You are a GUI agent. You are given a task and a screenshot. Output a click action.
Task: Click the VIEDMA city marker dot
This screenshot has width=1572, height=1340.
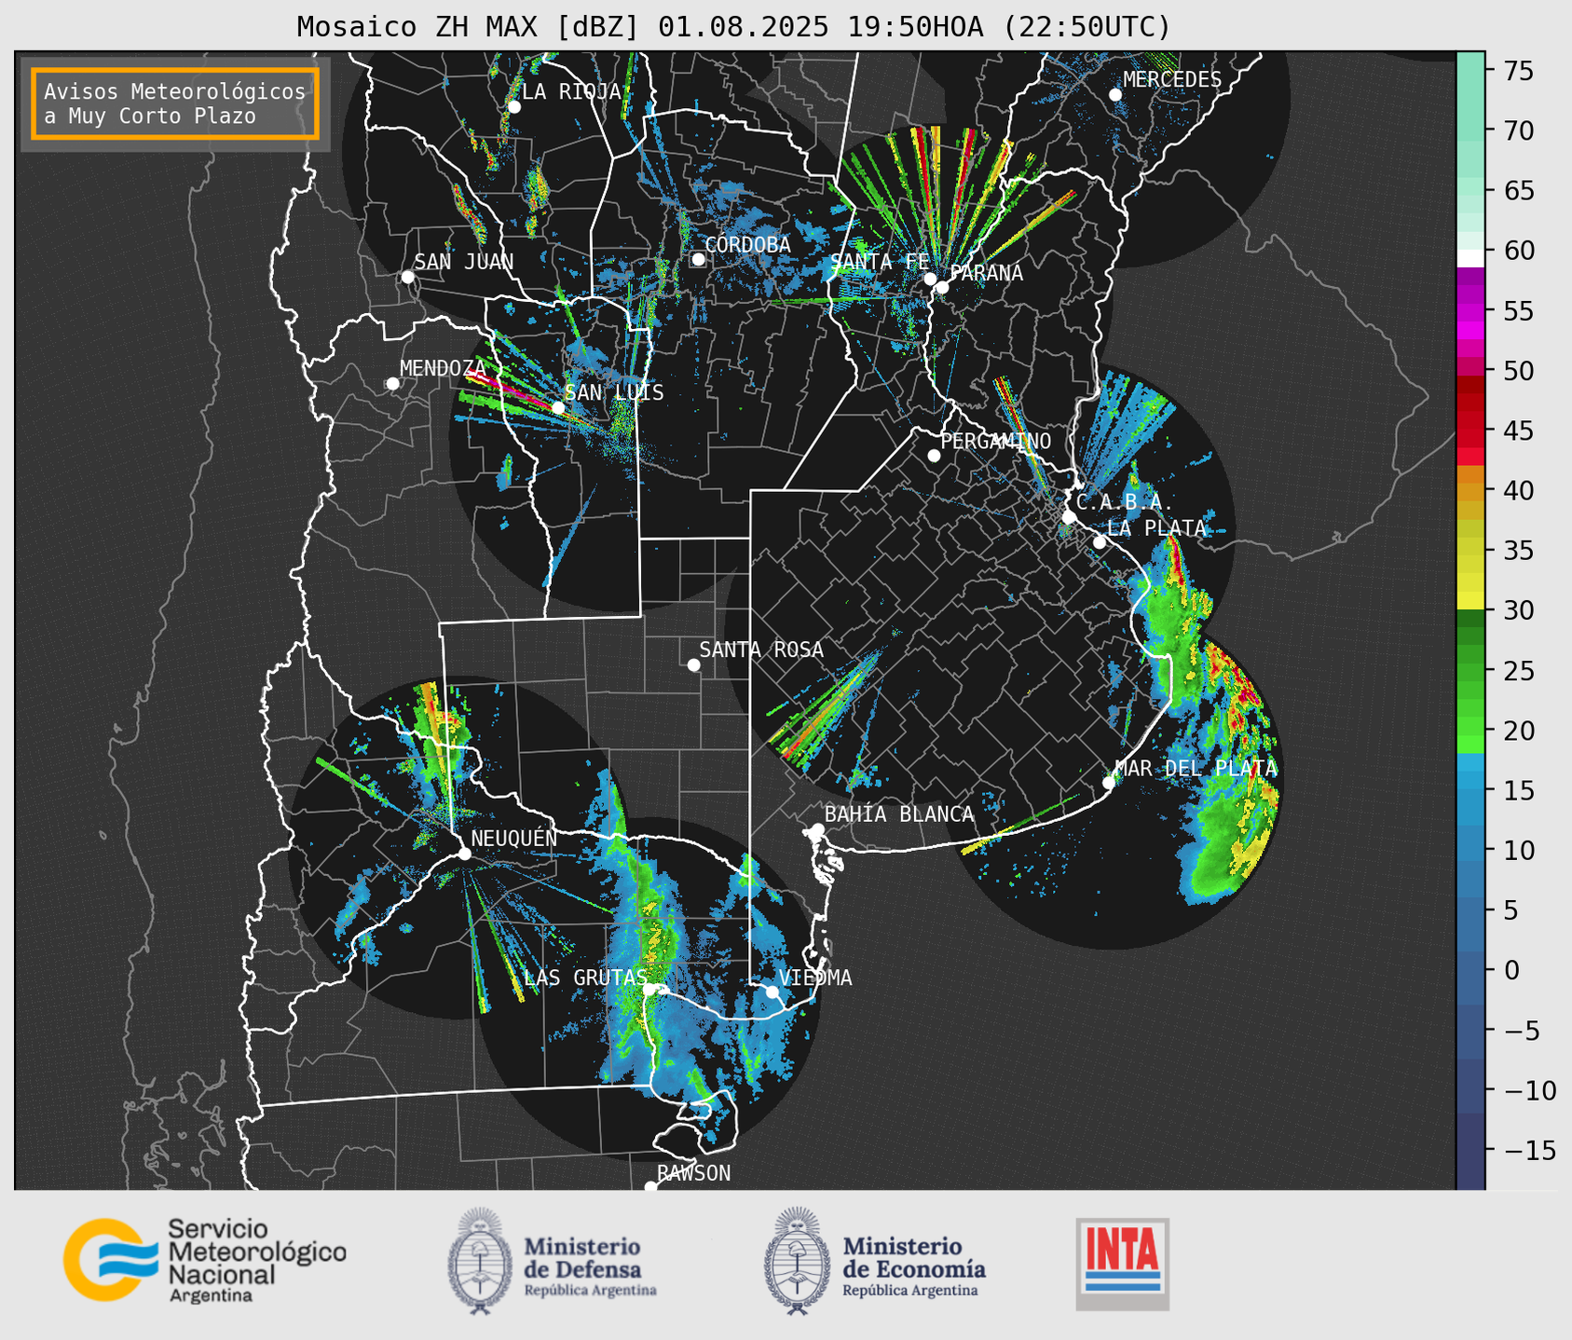pos(772,991)
